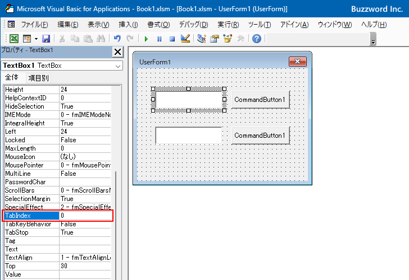Image resolution: width=409 pixels, height=280 pixels.
Task: Click the Break pause icon
Action: click(x=159, y=39)
